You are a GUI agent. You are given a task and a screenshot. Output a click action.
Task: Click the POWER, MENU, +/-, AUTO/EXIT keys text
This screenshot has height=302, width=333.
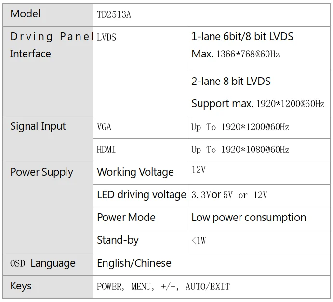pos(163,287)
